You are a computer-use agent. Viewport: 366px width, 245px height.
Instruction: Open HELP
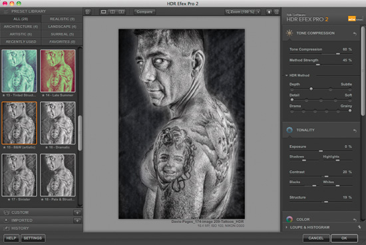(11, 238)
